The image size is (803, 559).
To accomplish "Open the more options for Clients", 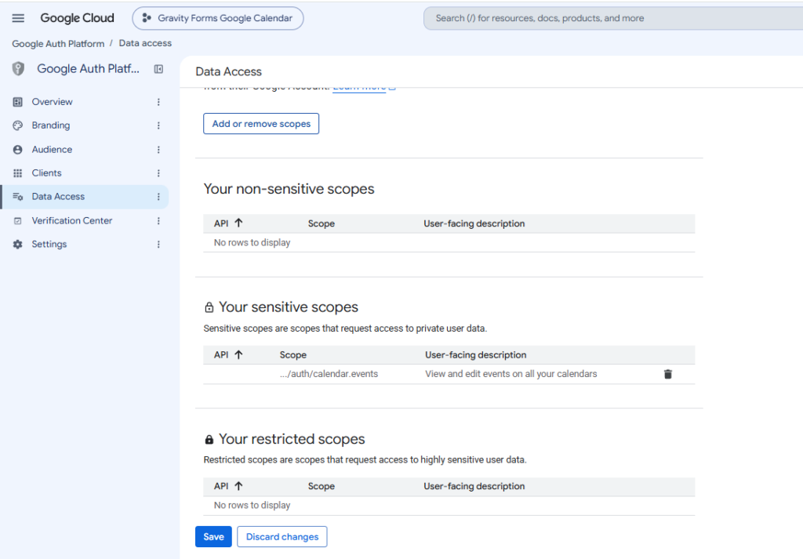I will tap(158, 173).
